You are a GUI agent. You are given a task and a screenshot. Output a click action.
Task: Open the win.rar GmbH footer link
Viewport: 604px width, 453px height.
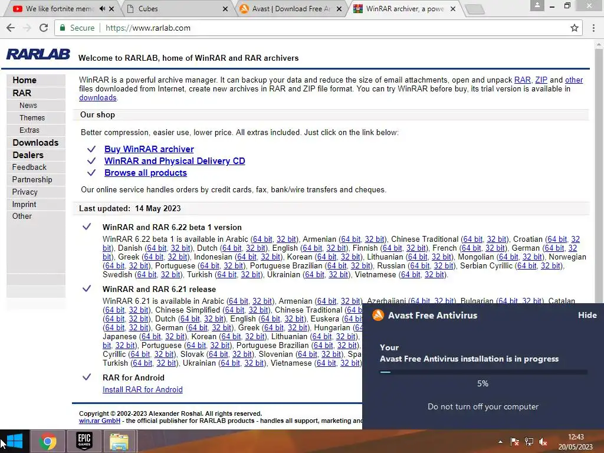[99, 421]
